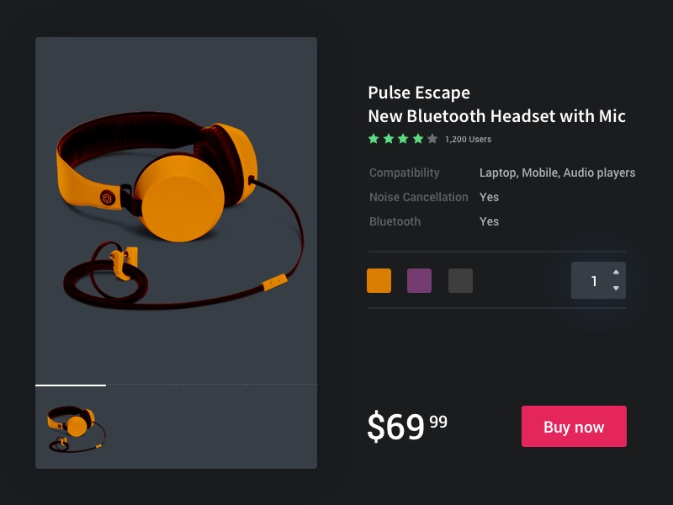Click the Pulse Escape product title
The image size is (673, 505).
pyautogui.click(x=419, y=93)
